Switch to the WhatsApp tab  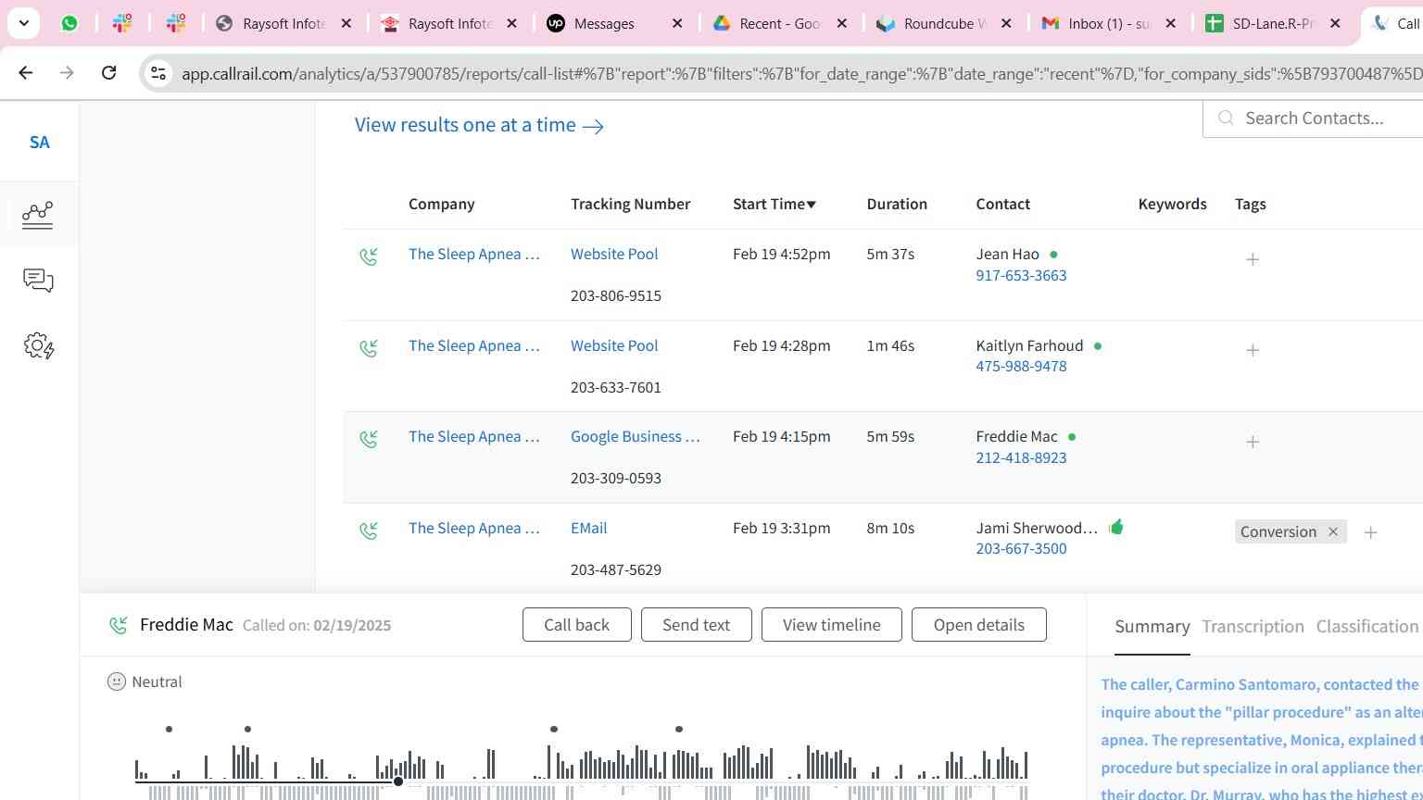69,23
